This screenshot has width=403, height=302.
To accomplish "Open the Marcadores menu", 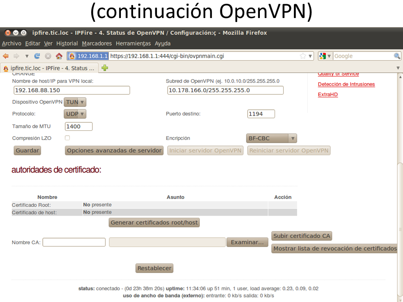I will (x=97, y=44).
